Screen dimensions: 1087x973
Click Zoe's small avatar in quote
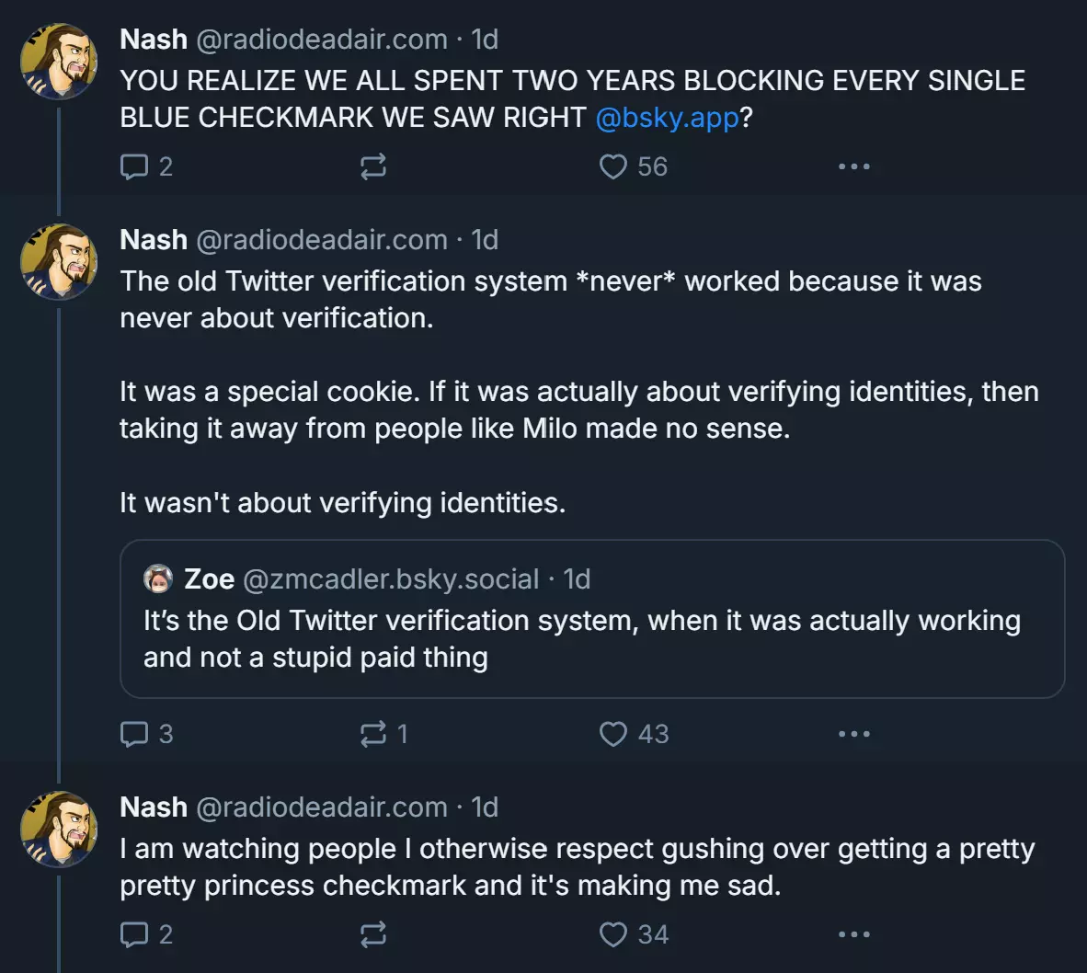[x=158, y=578]
